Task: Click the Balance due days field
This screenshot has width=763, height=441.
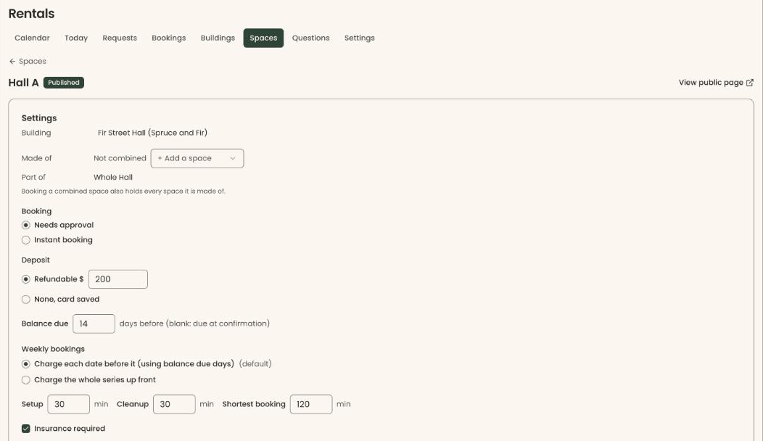Action: (94, 323)
